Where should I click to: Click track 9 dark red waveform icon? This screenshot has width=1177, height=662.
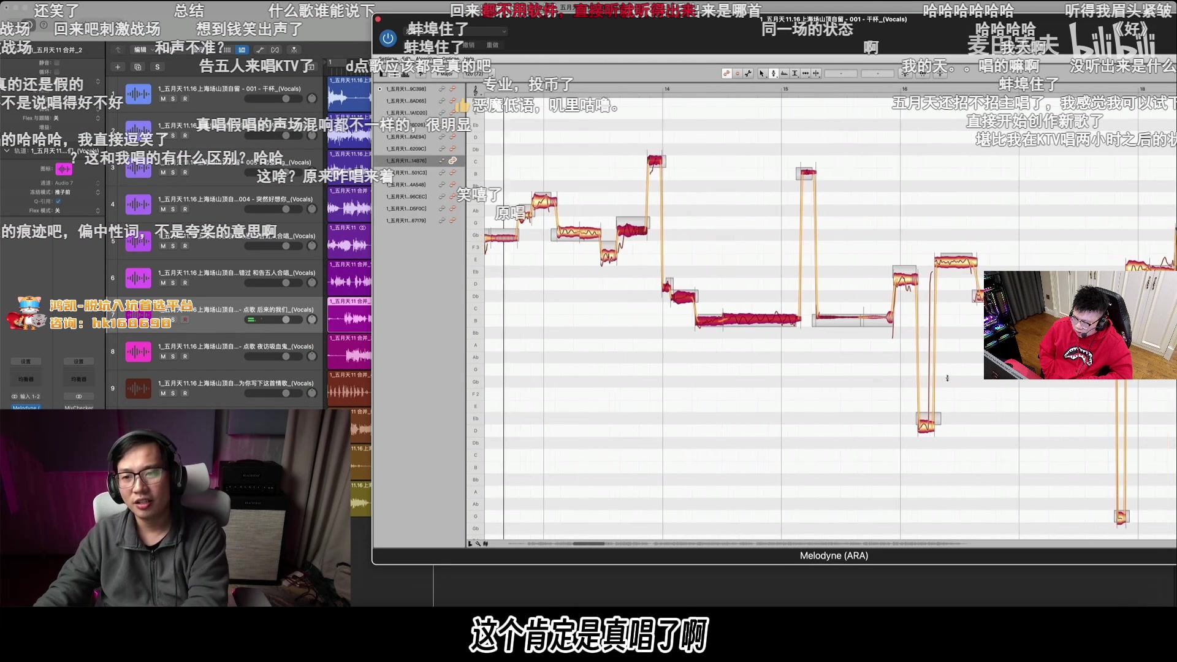point(139,388)
